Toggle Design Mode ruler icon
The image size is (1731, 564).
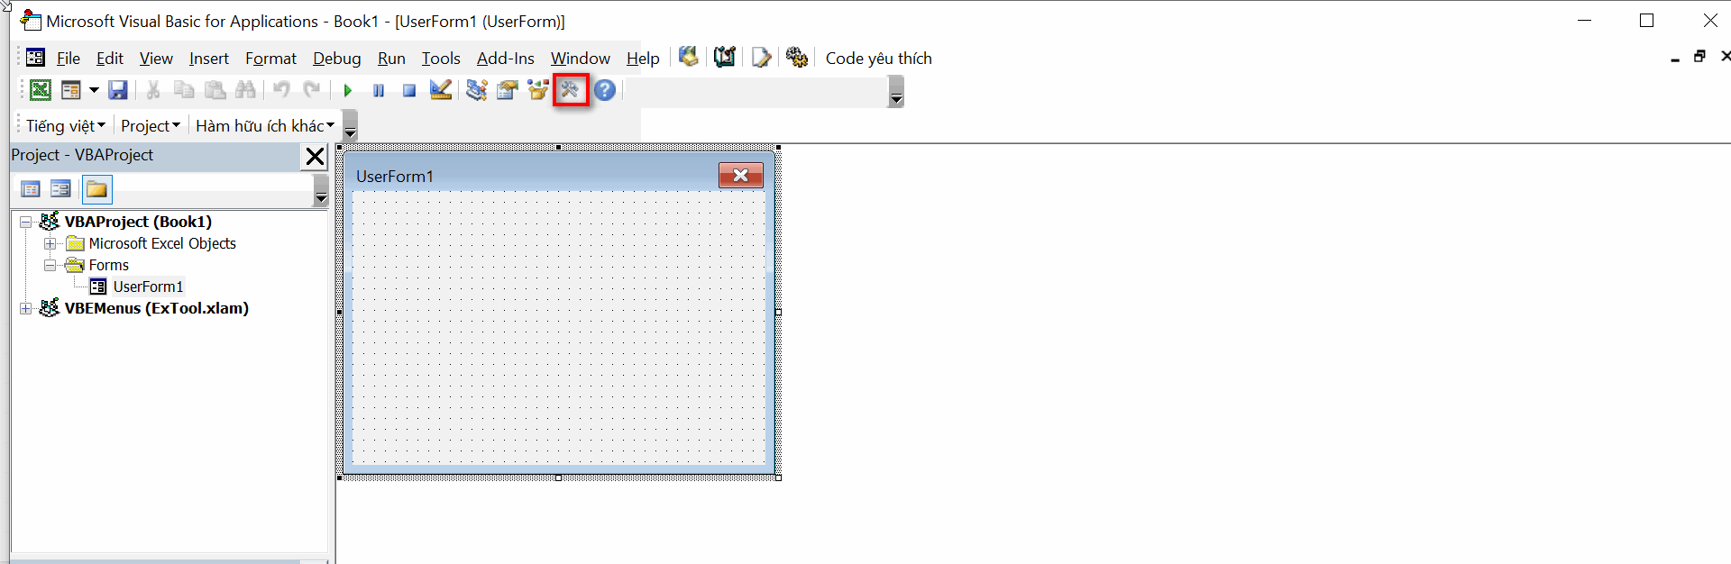(x=441, y=90)
